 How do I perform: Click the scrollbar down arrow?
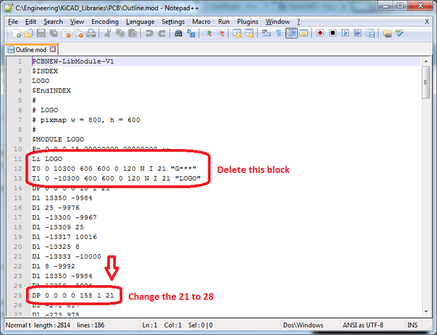(426, 311)
